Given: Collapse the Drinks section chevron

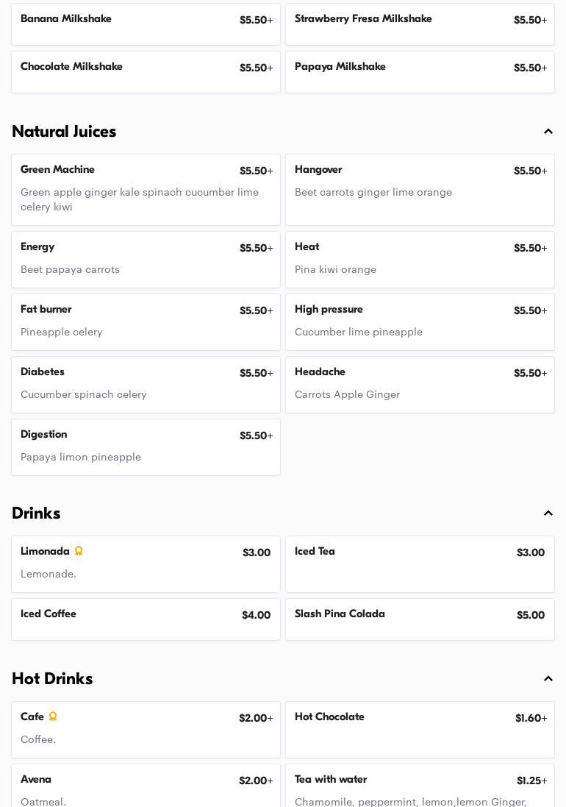Looking at the screenshot, I should (548, 513).
